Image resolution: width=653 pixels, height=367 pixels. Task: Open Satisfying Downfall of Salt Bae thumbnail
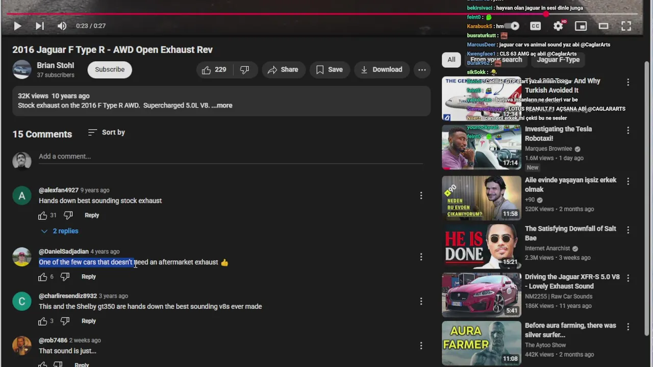tap(482, 247)
